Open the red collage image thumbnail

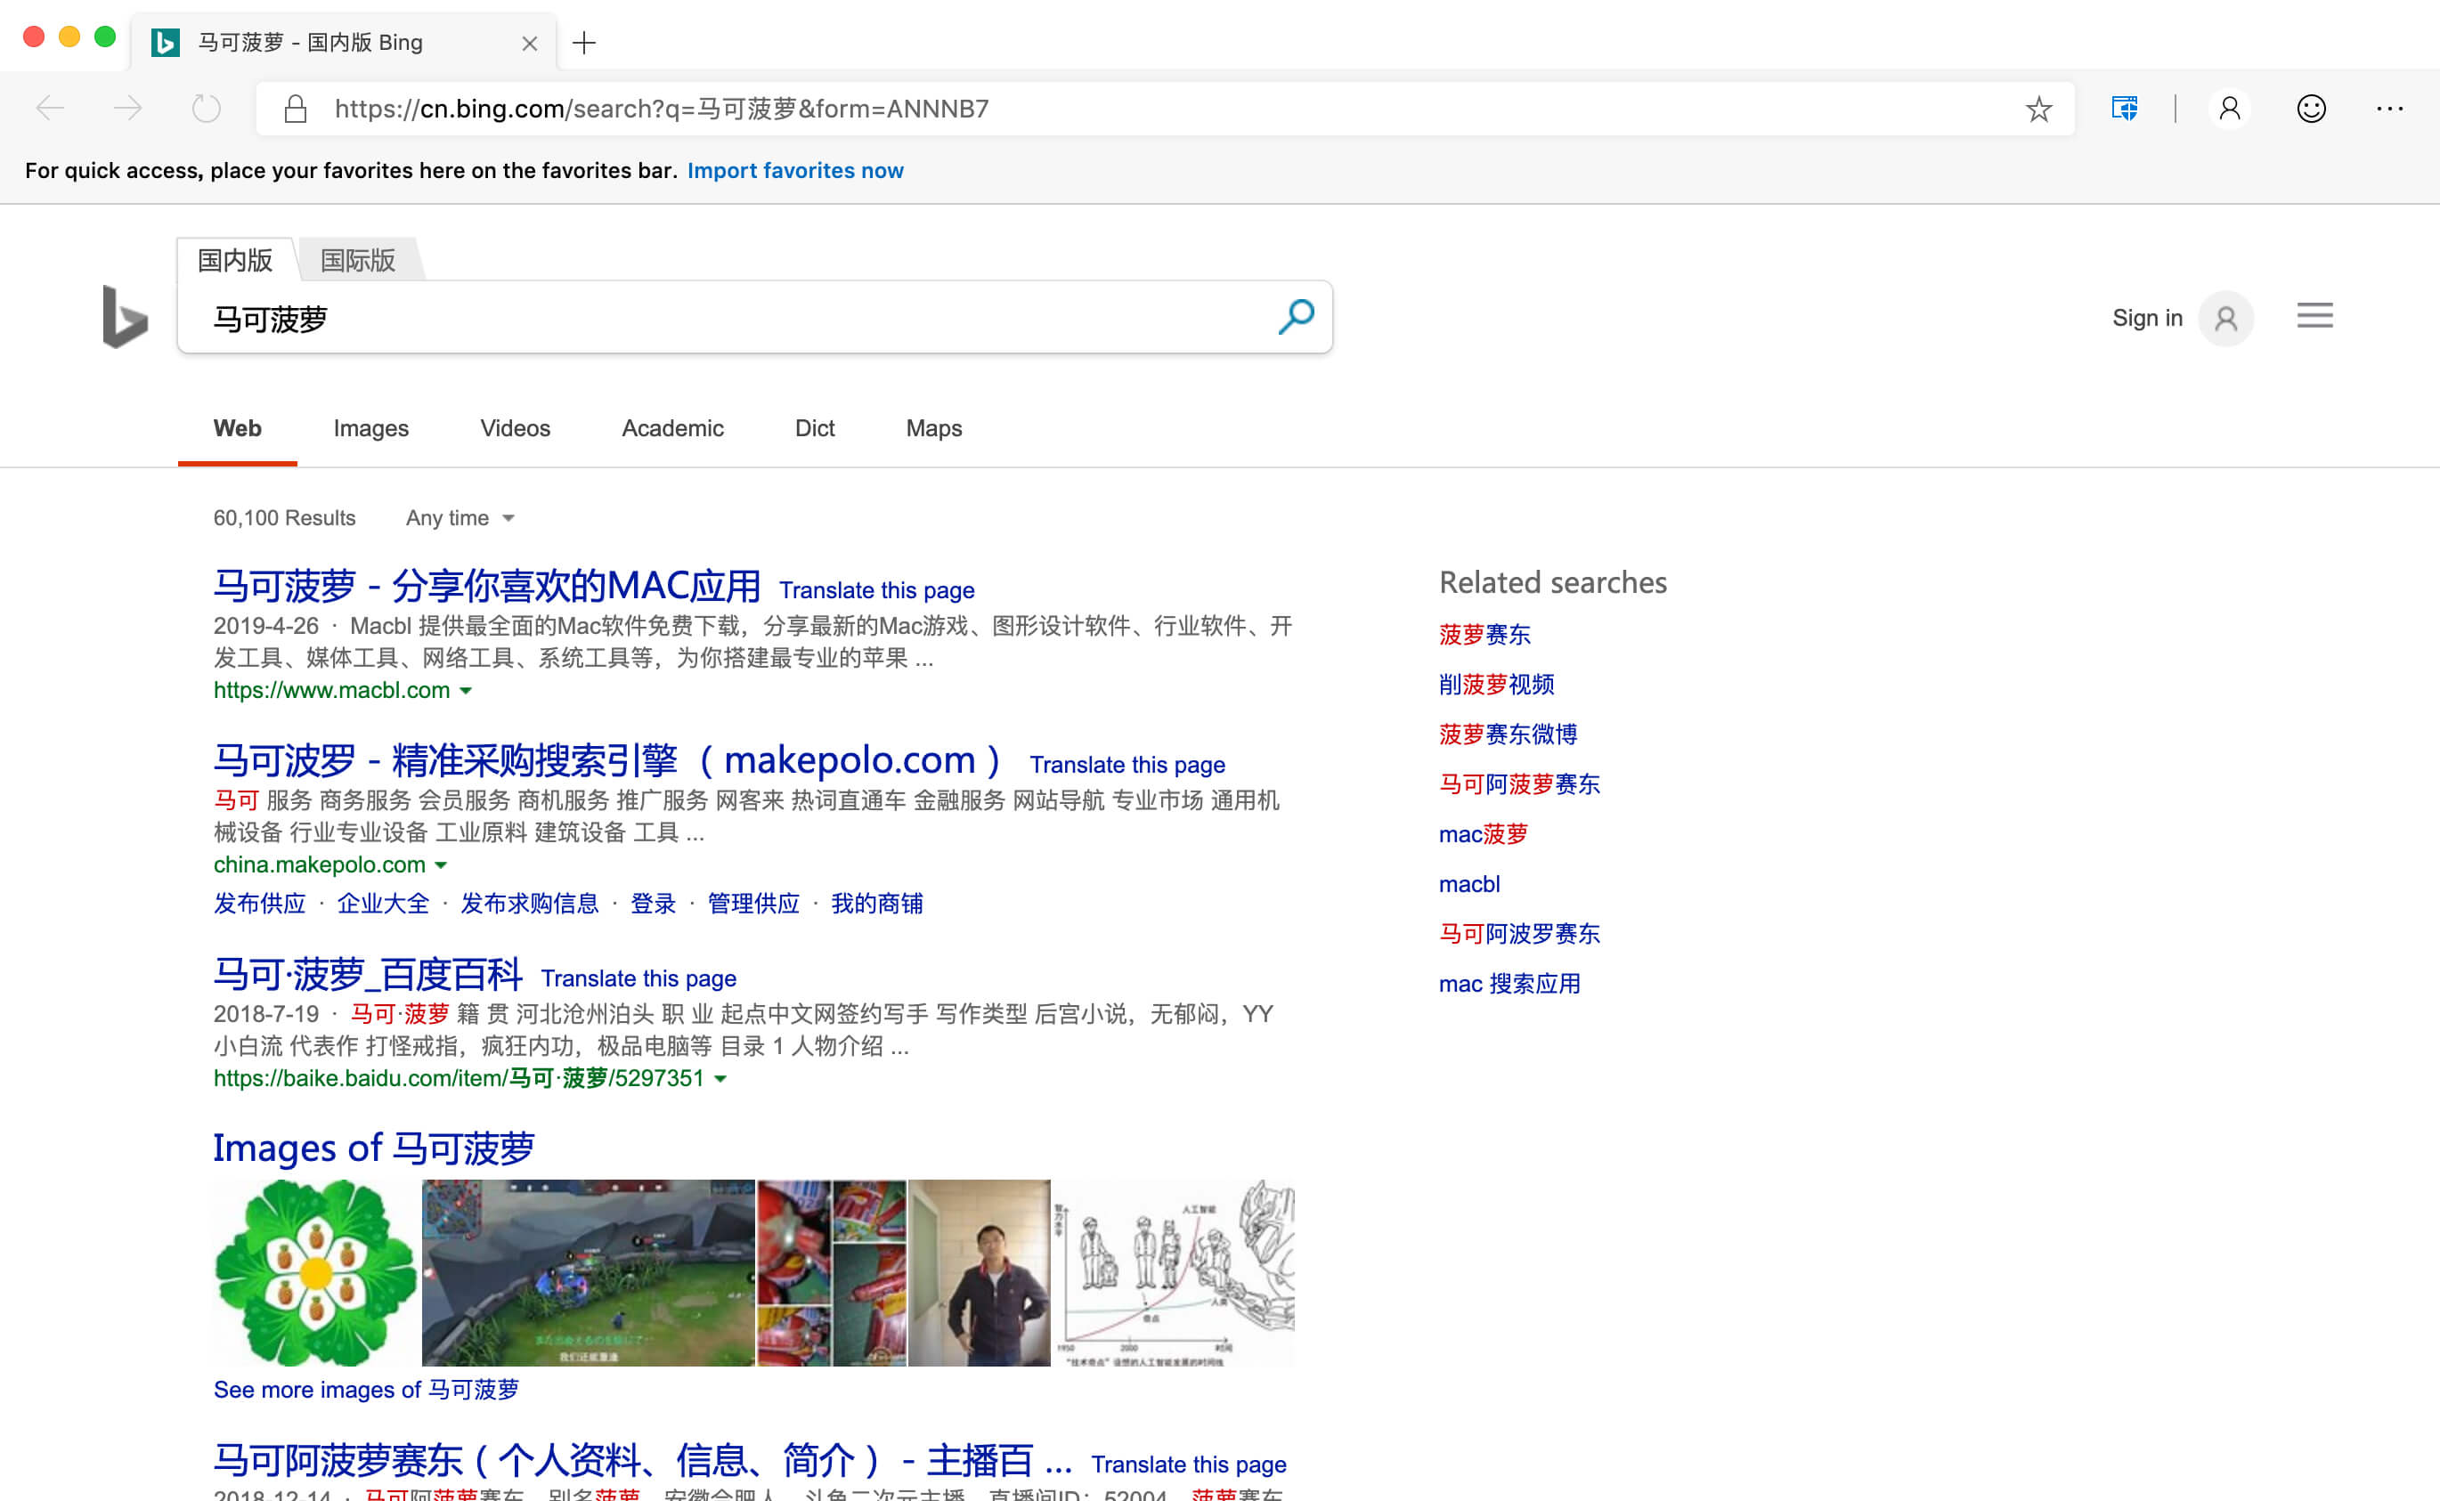point(832,1273)
